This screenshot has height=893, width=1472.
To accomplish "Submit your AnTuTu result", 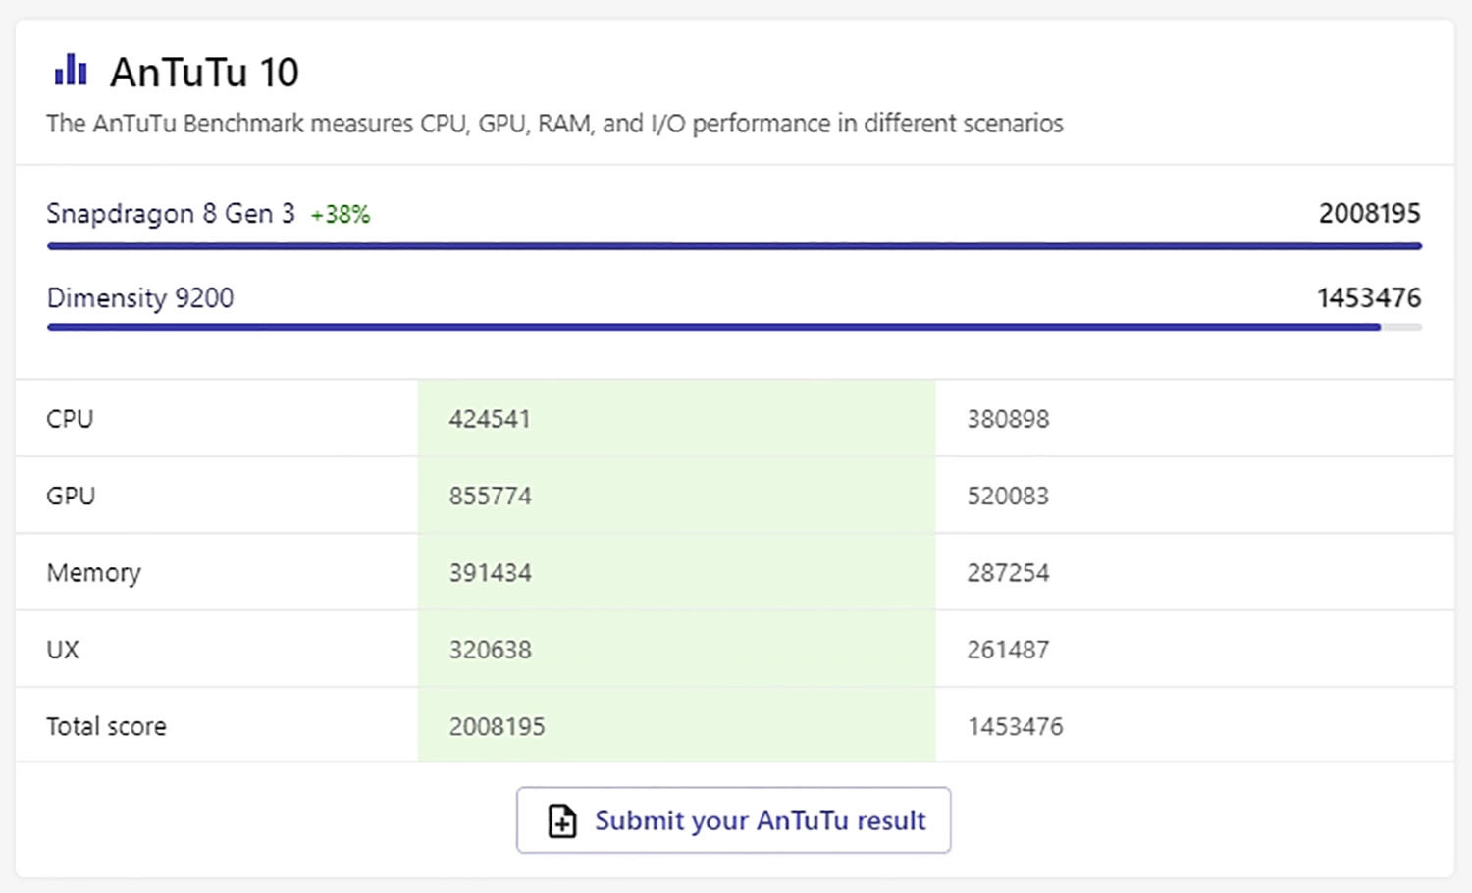I will [x=733, y=820].
